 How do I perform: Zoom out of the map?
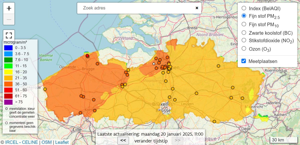pos(9,19)
